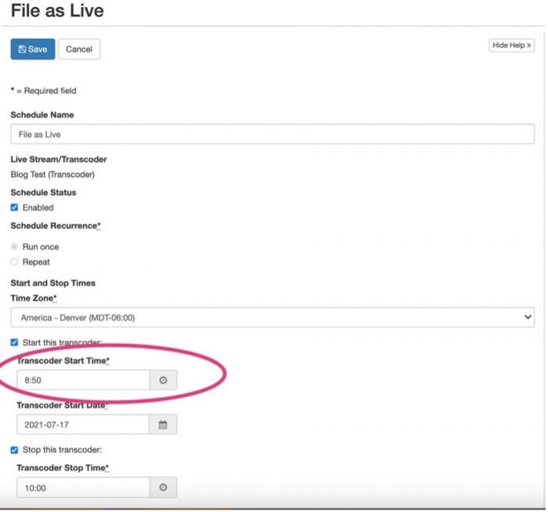Click the Schedule Name field label

[42, 115]
